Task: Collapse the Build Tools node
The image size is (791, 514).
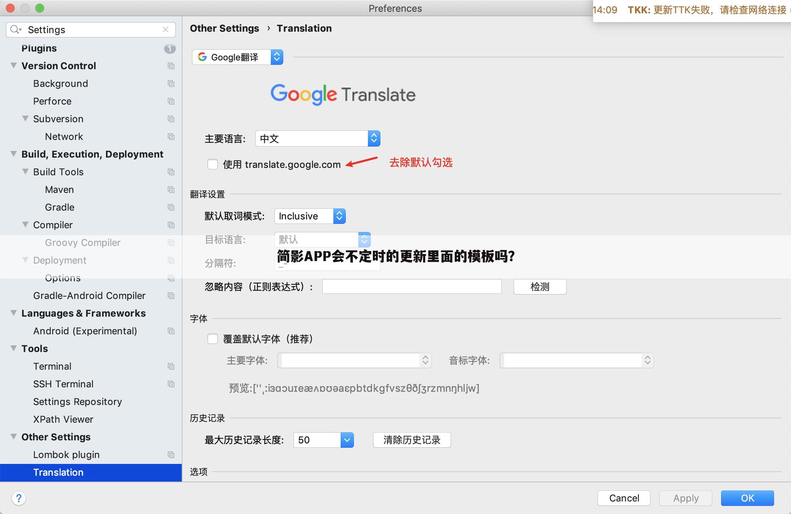Action: click(25, 172)
